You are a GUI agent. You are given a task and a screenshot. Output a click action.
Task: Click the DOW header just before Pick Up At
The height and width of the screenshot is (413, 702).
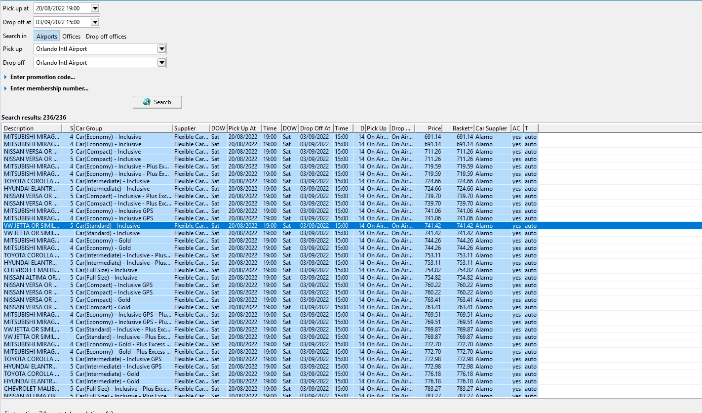(x=219, y=128)
